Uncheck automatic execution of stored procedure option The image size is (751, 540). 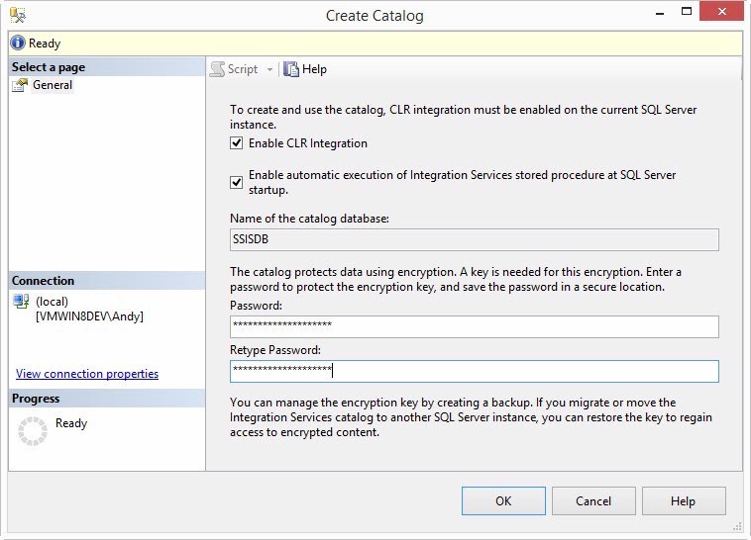[x=236, y=182]
